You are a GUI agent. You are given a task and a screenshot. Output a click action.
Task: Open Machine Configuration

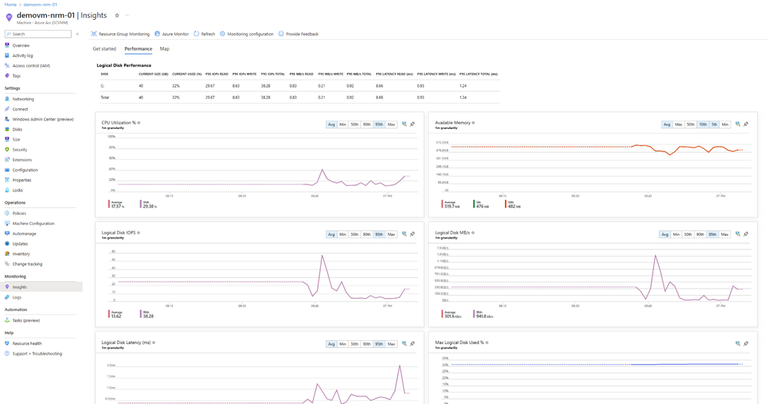[x=33, y=224]
